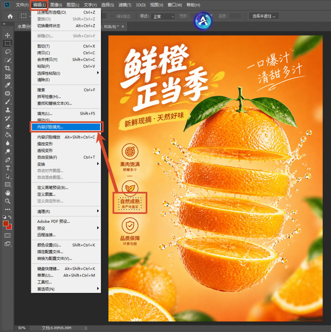Select the Quick Selection tool
Image resolution: width=331 pixels, height=332 pixels.
8,60
